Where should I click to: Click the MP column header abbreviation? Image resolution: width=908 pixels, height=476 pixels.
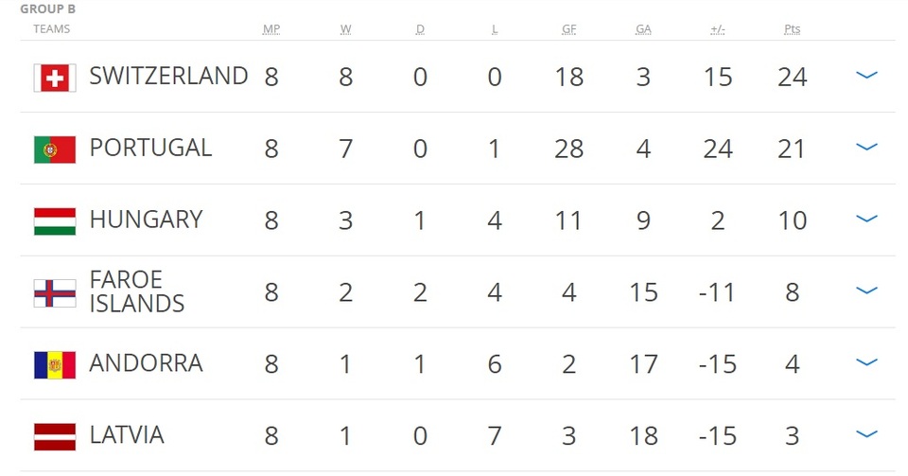point(271,29)
